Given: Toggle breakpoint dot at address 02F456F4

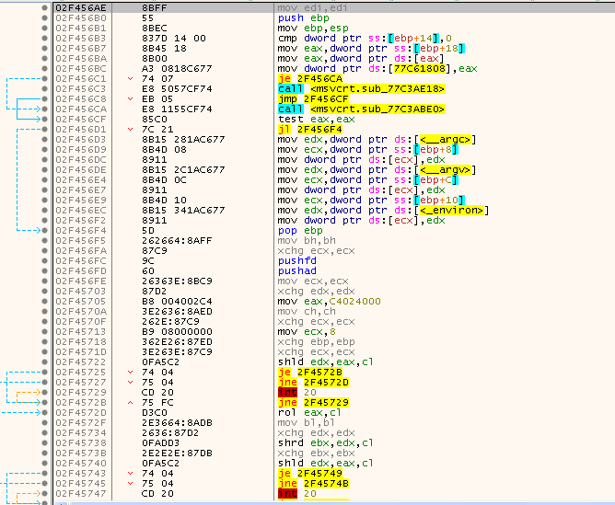Looking at the screenshot, I should click(x=45, y=230).
